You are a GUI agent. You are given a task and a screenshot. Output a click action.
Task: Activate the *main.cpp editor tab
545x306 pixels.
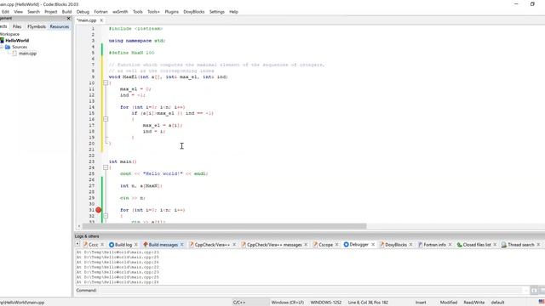86,20
